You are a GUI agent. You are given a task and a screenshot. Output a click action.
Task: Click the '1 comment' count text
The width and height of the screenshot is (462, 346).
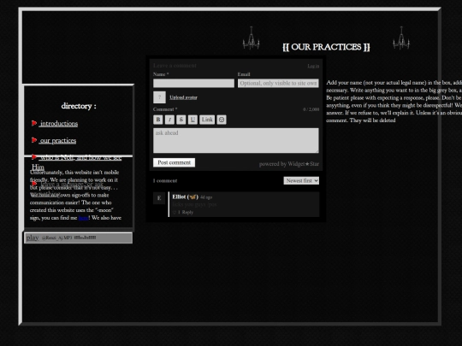pos(165,180)
